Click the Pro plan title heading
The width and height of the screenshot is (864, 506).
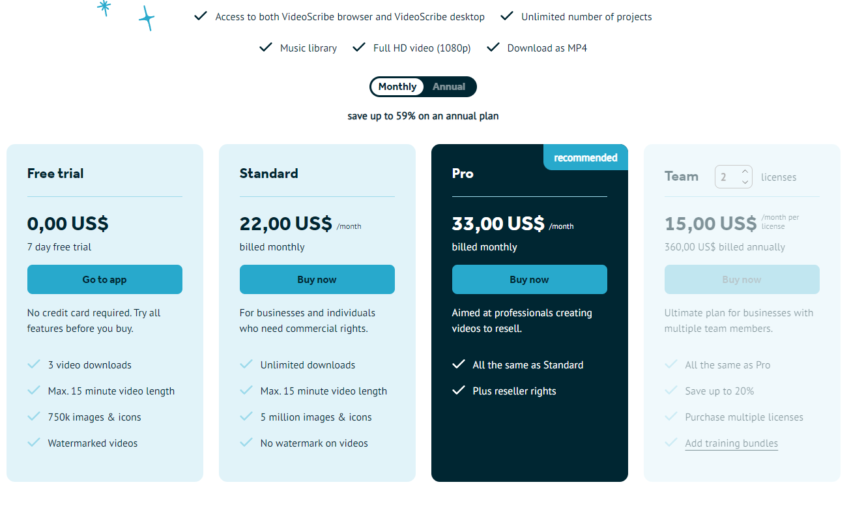[463, 173]
